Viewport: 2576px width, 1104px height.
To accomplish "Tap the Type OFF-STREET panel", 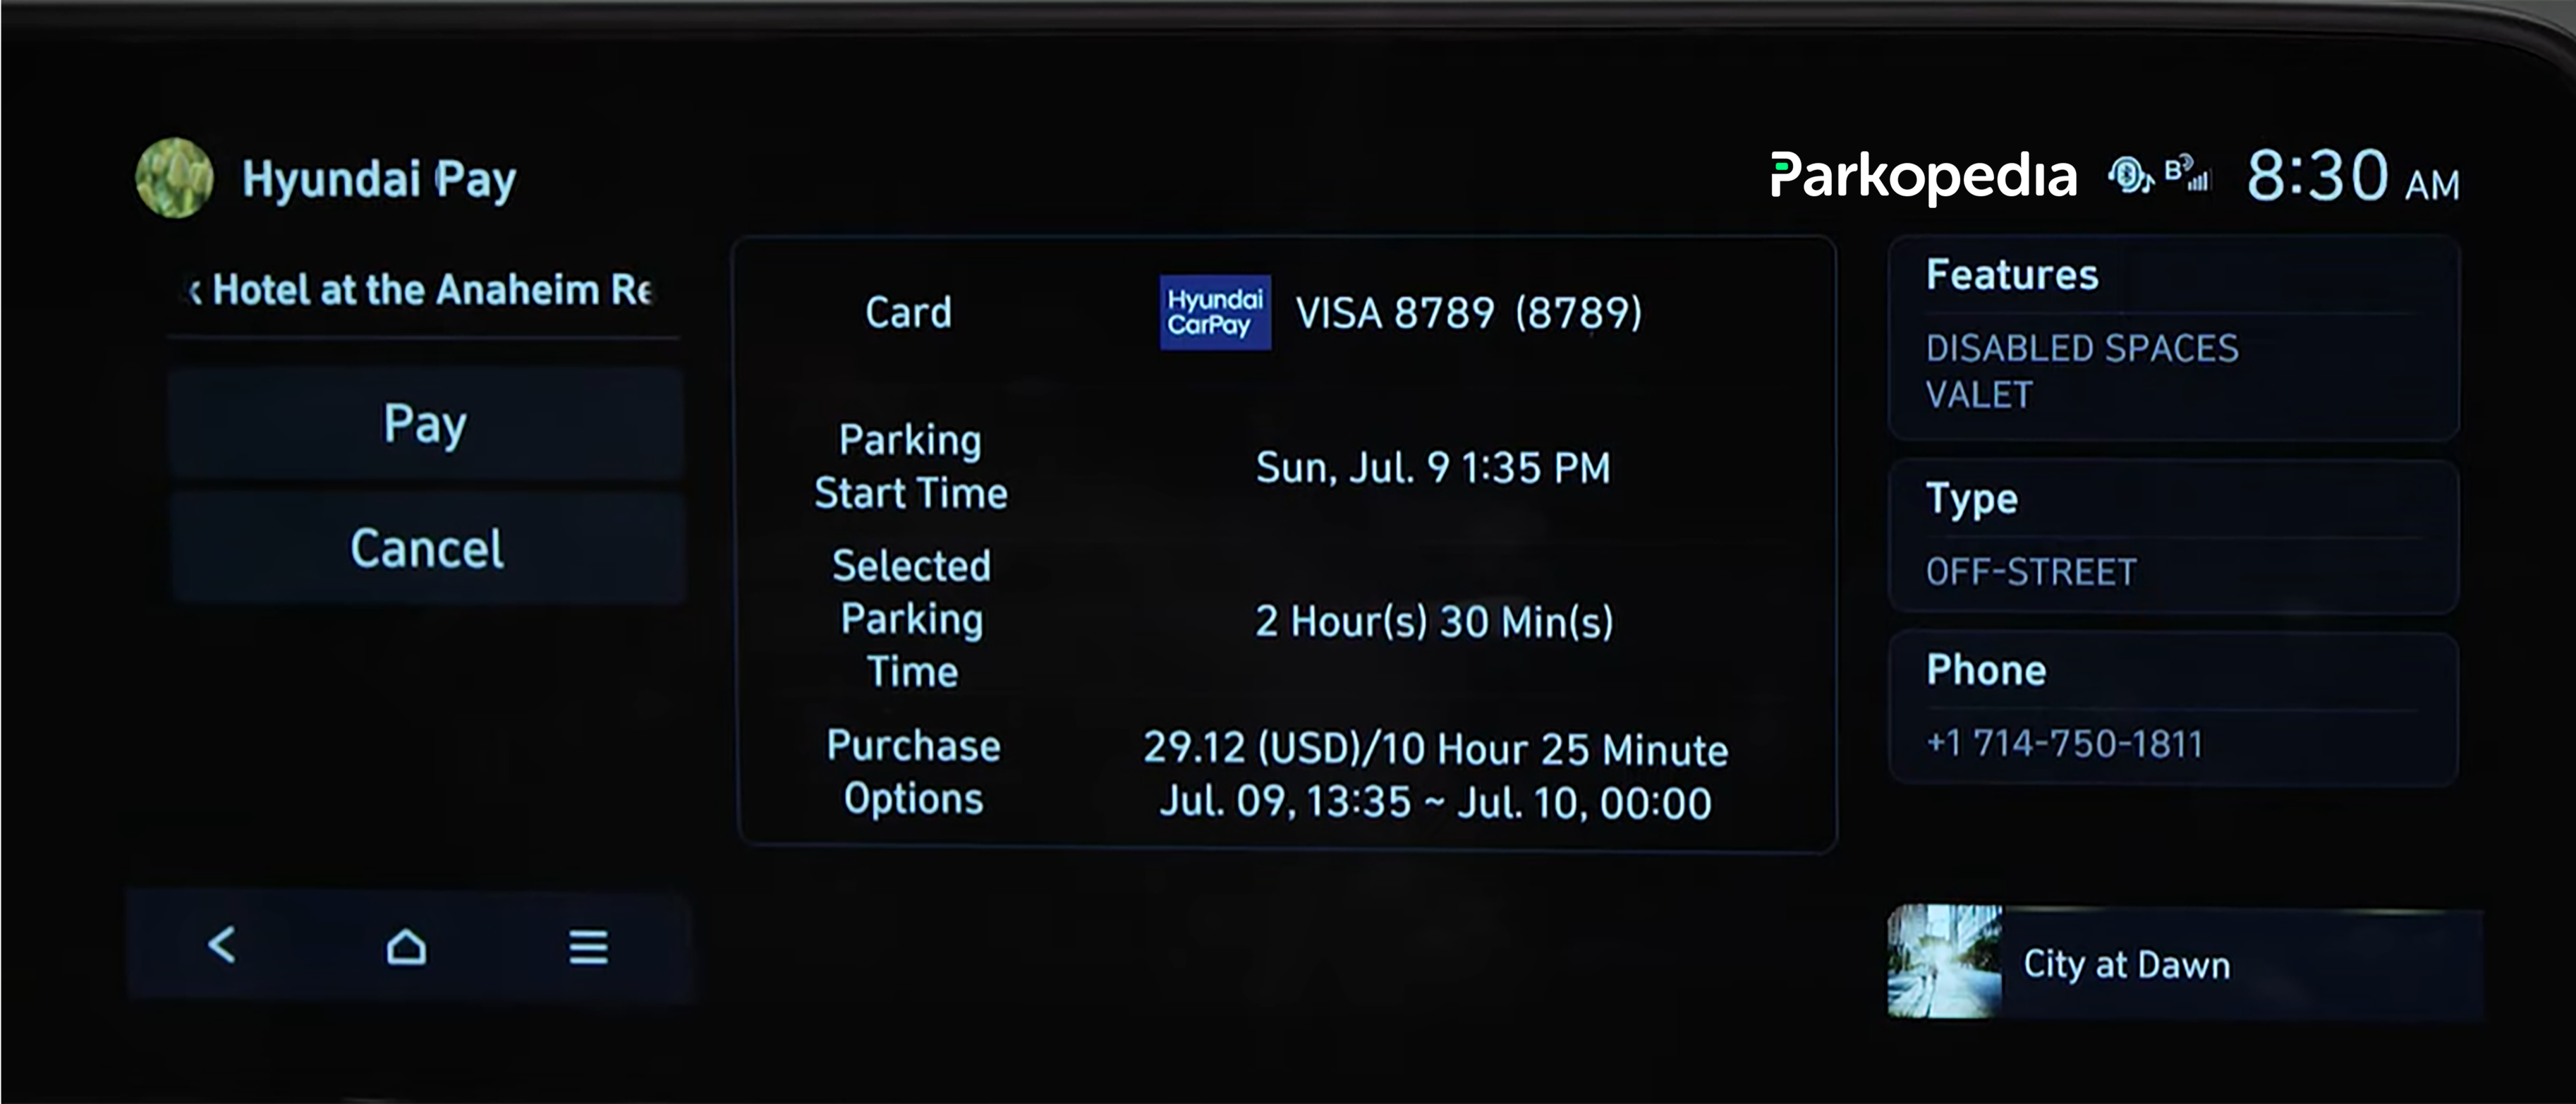I will click(2172, 537).
